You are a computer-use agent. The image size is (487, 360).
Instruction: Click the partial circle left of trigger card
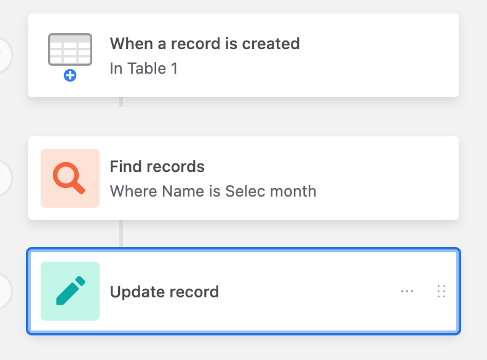tap(6, 55)
